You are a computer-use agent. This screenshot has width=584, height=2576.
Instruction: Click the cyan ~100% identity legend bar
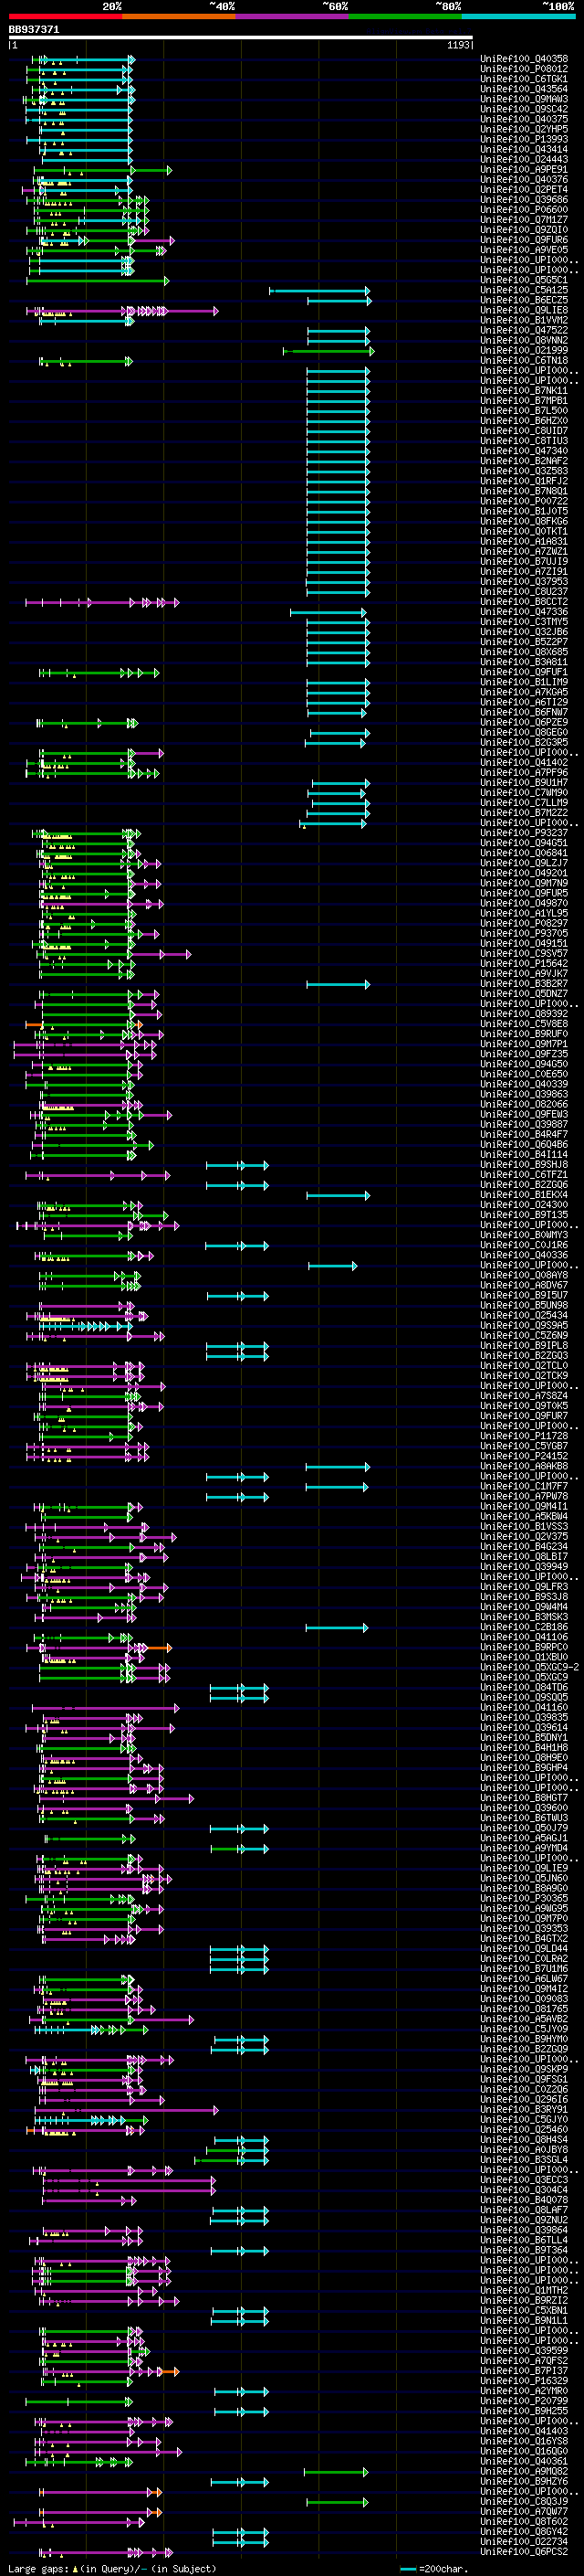[518, 16]
